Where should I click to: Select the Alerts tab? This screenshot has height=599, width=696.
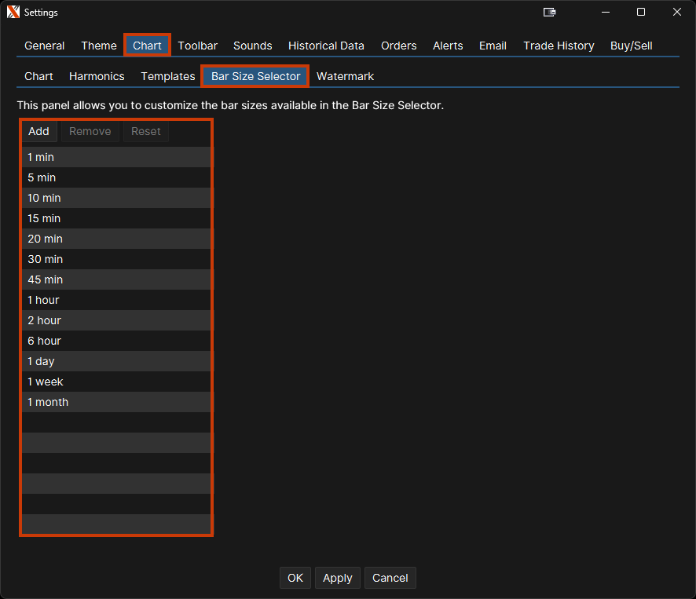tap(448, 46)
